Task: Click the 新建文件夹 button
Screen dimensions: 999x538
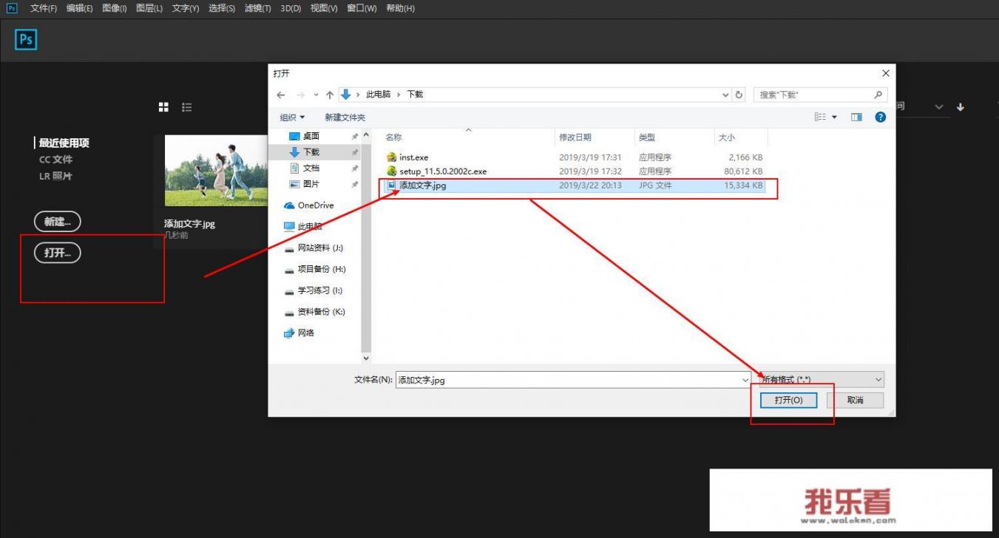Action: [345, 118]
